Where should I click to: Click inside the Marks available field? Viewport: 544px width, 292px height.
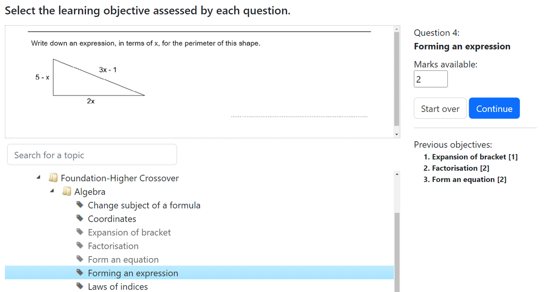coord(430,79)
